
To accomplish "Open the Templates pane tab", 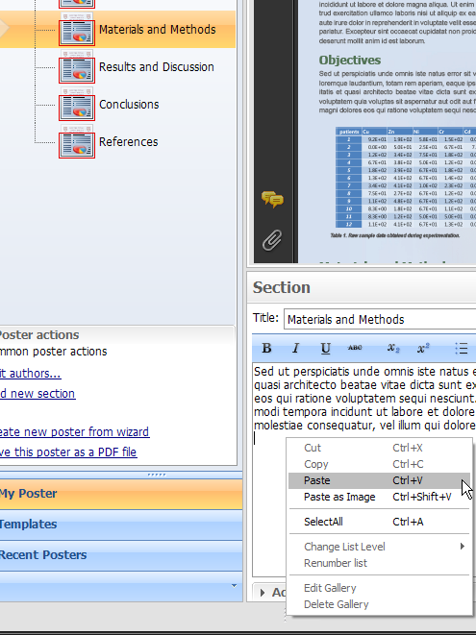I will (x=121, y=525).
